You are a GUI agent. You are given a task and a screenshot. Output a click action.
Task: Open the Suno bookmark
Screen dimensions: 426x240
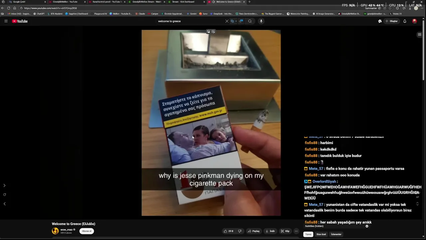[x=203, y=14]
